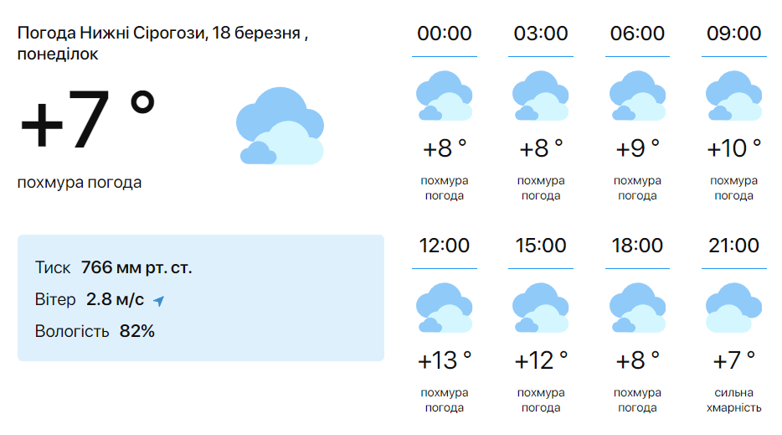Click the +13° temperature at noon
This screenshot has width=782, height=435.
[445, 360]
